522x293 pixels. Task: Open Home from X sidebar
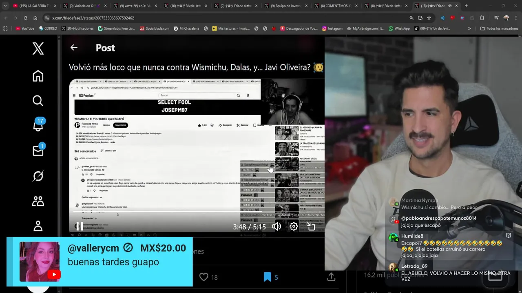pos(38,76)
